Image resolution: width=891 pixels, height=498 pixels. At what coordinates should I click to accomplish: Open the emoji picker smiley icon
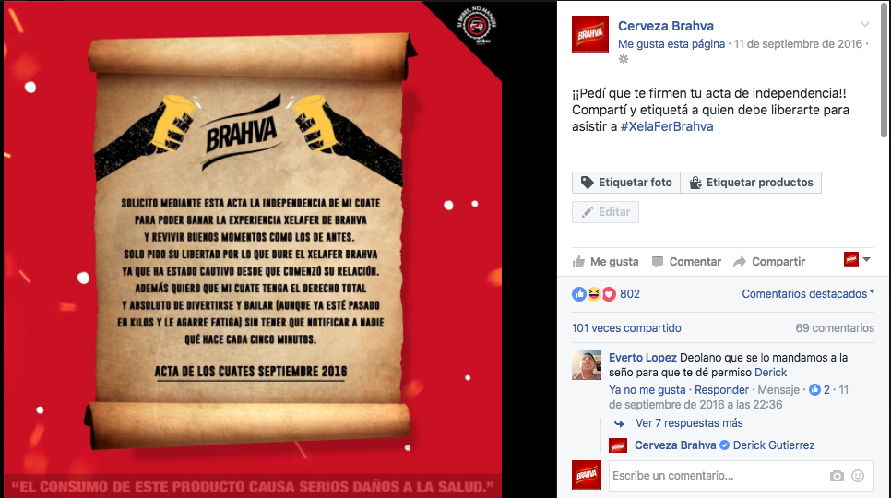click(x=858, y=476)
